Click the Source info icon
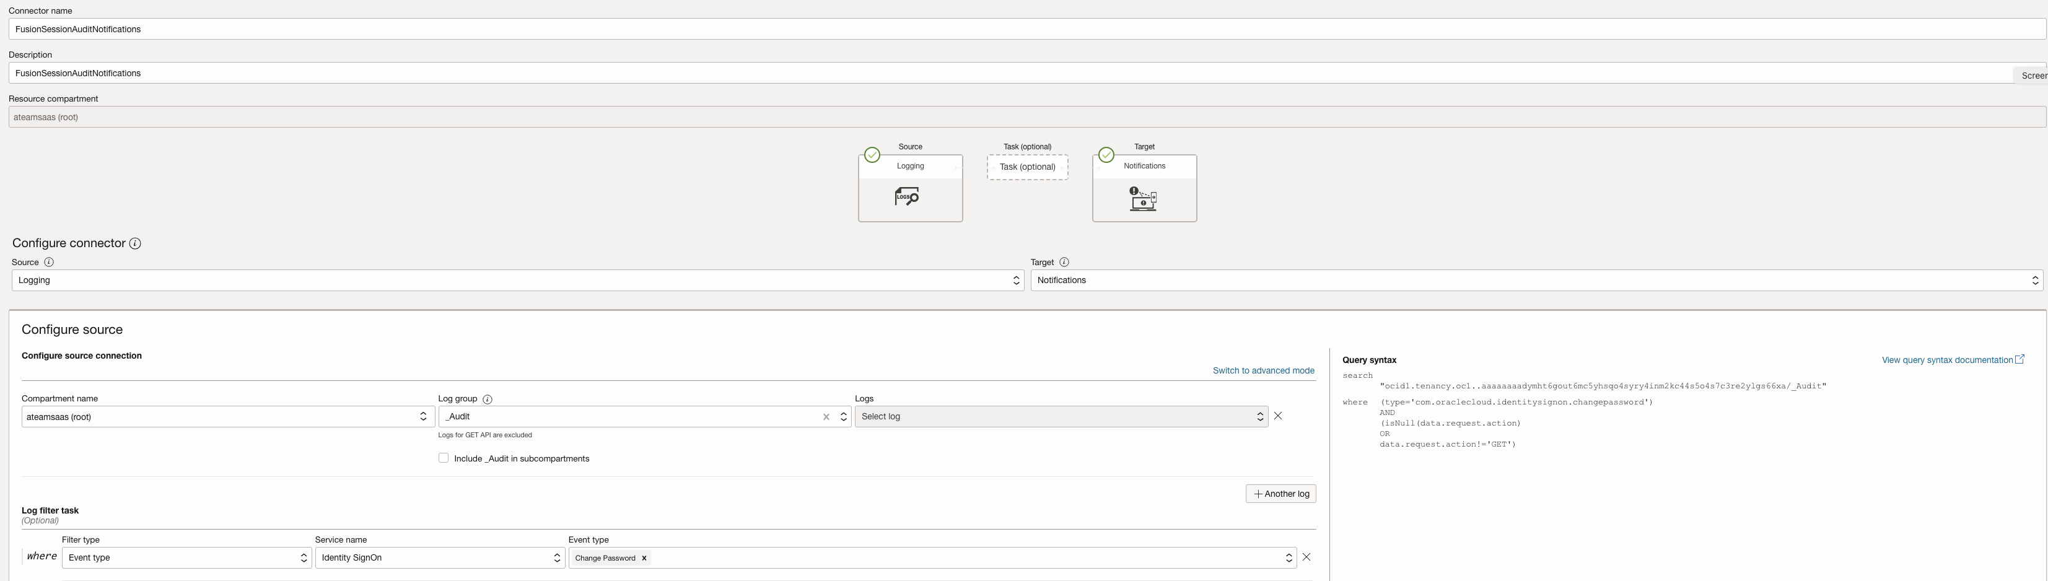The height and width of the screenshot is (581, 2048). coord(48,262)
